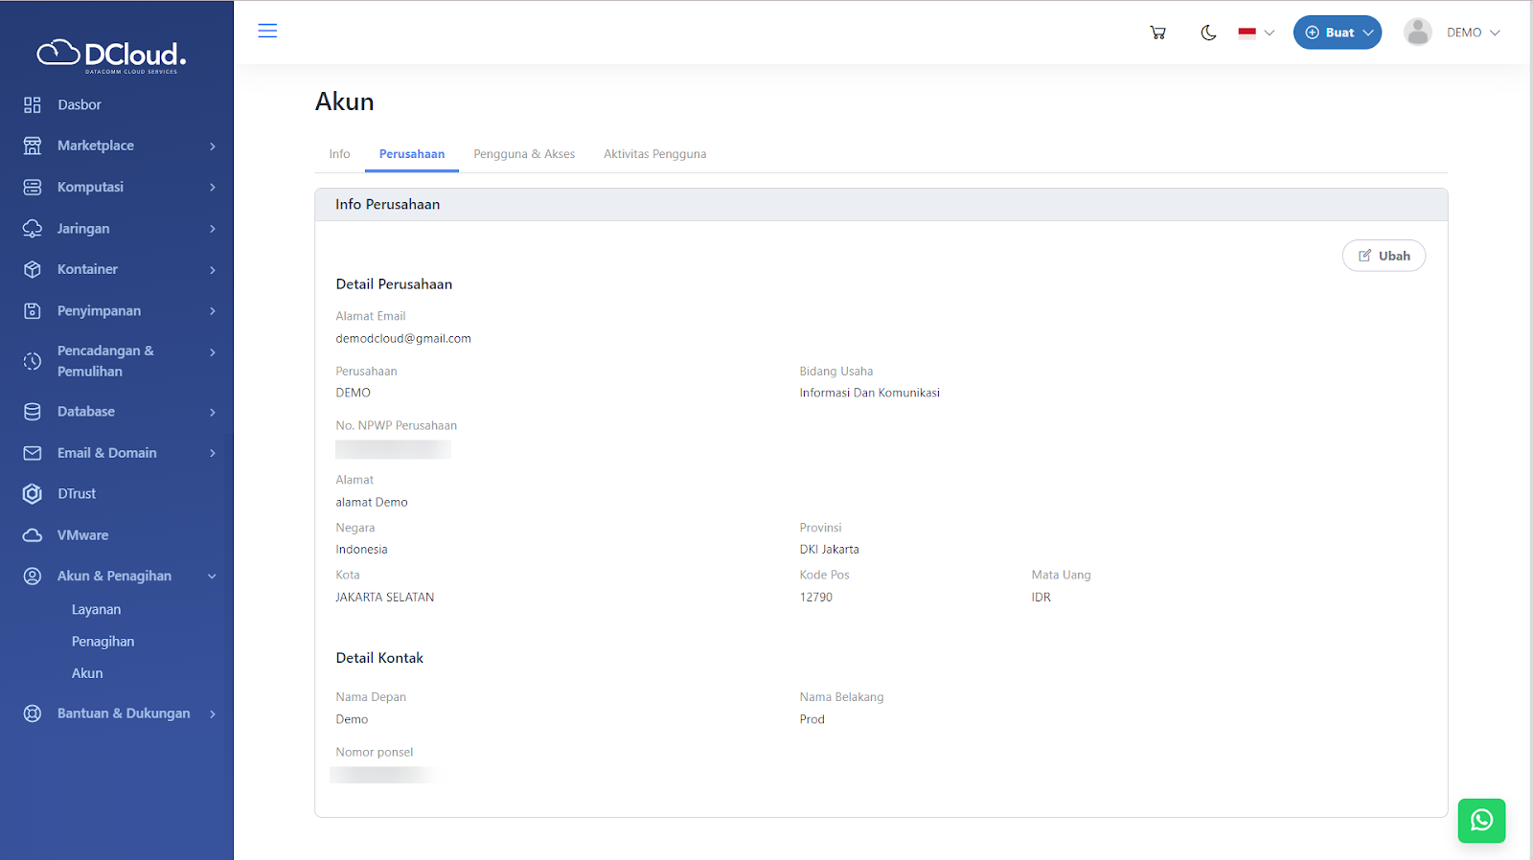Open the shopping cart icon
Screen dimensions: 1533x860
[x=1157, y=33]
